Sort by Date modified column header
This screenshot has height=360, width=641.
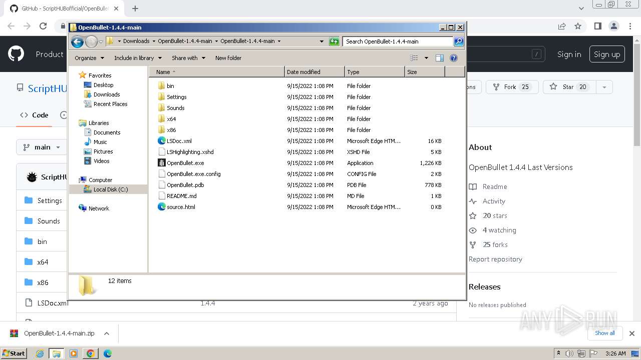tap(314, 72)
